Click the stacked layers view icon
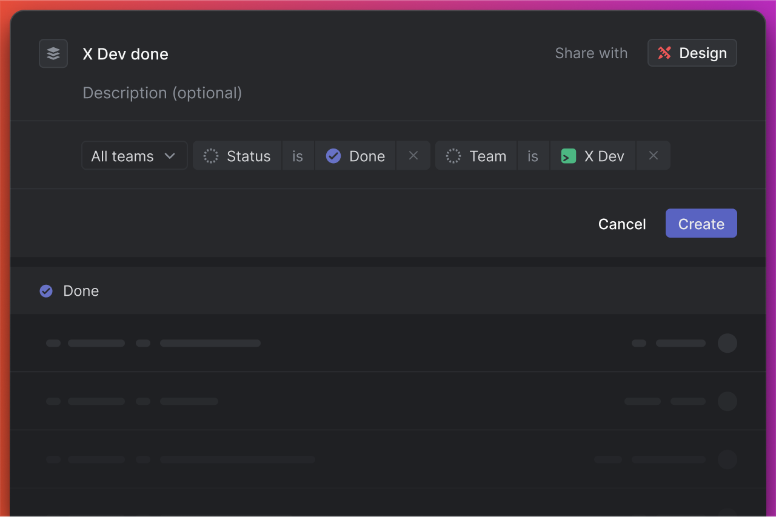Screen dimensions: 776x517 (53, 53)
